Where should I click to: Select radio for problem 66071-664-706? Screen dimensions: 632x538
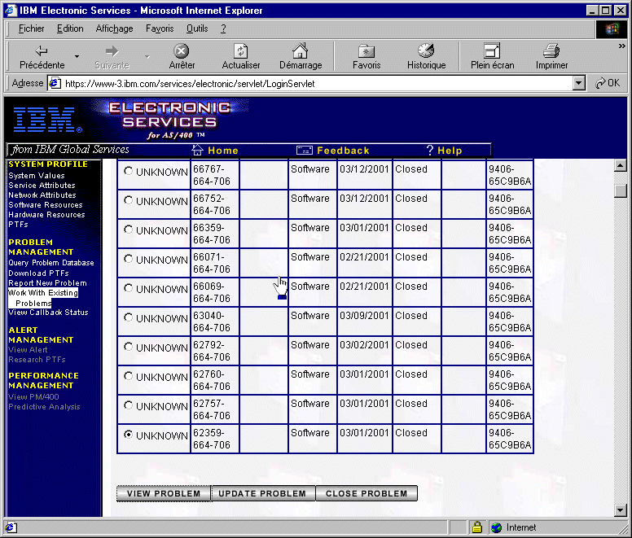tap(128, 259)
